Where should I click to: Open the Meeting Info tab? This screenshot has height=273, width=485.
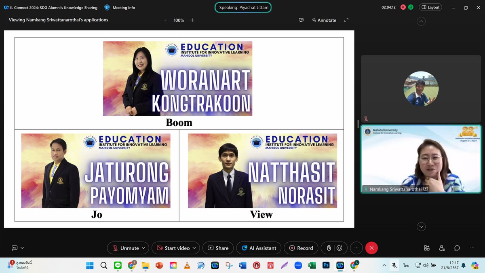point(120,7)
